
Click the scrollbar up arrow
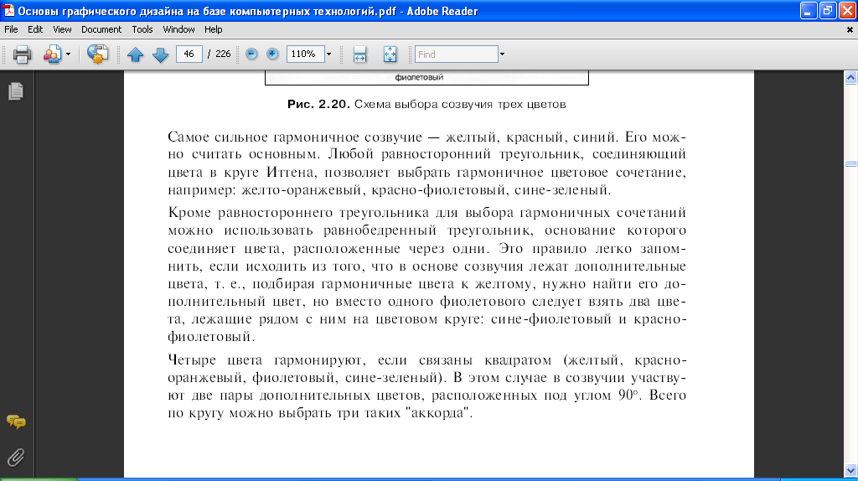click(850, 78)
